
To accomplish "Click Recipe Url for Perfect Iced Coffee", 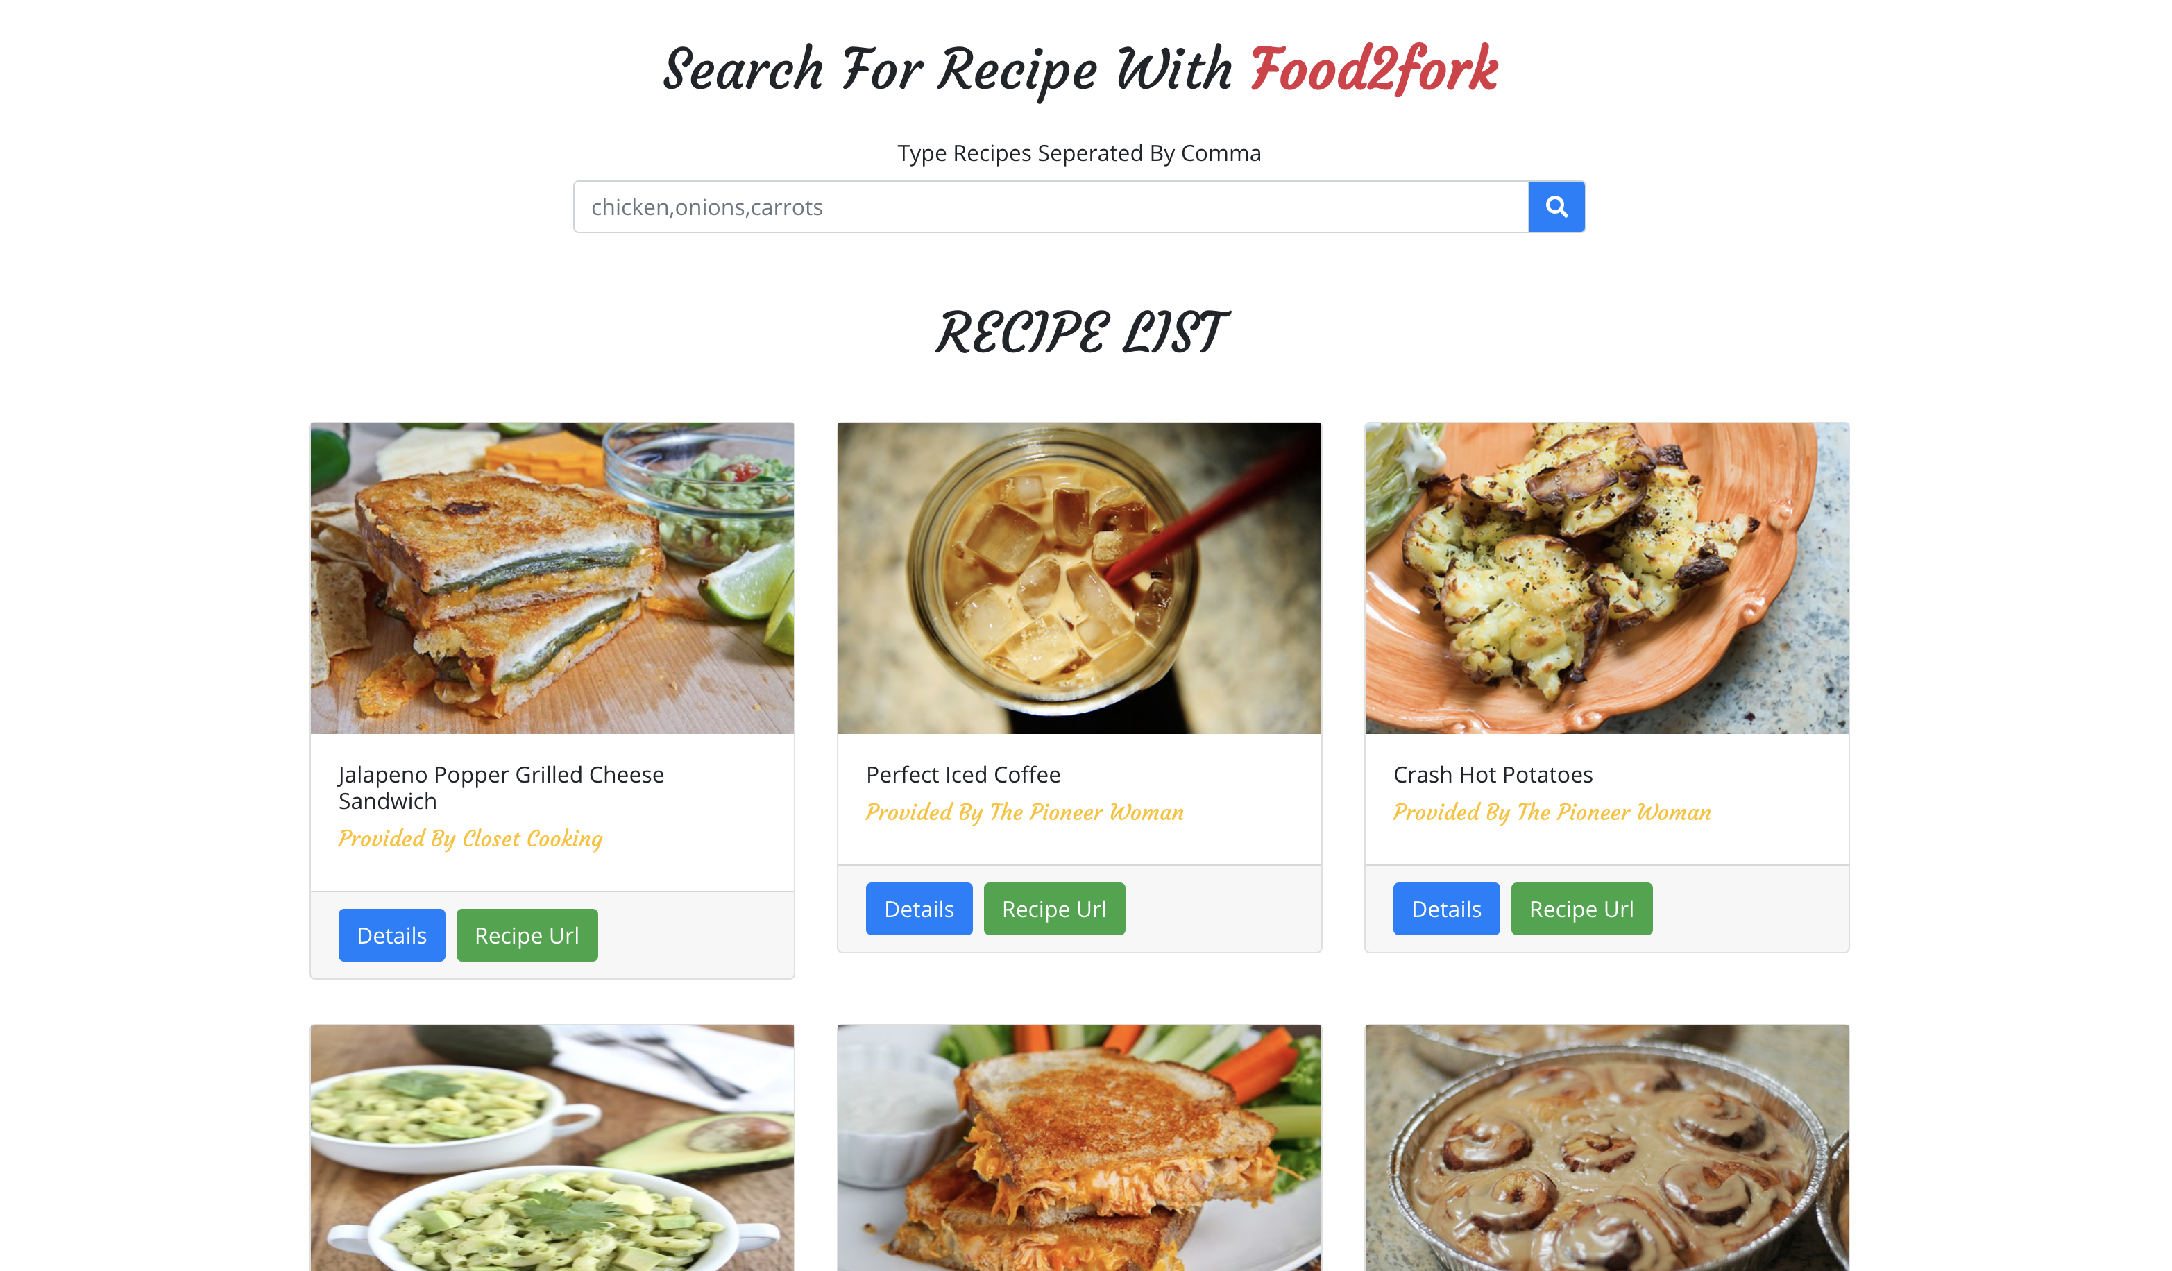I will 1054,910.
